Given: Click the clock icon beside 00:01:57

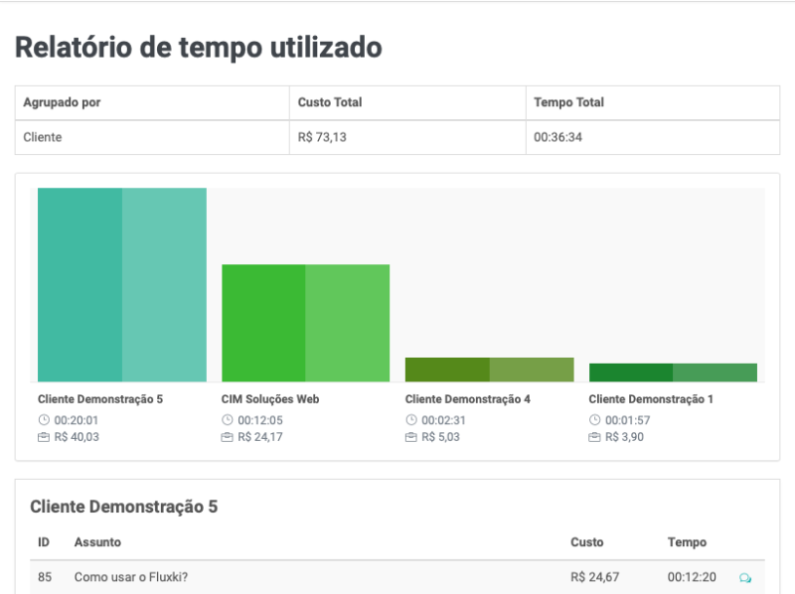Looking at the screenshot, I should tap(594, 419).
